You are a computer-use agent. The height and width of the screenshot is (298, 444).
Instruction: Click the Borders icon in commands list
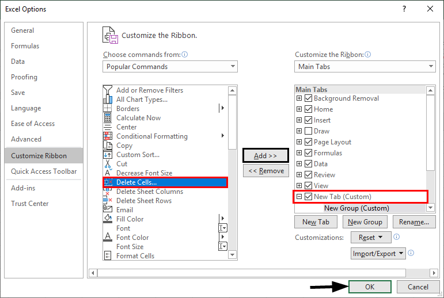click(108, 109)
